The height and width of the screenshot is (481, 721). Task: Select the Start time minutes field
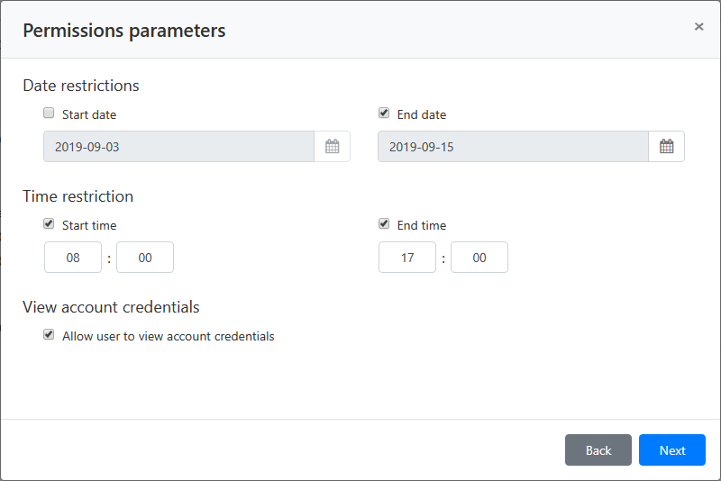click(x=145, y=258)
